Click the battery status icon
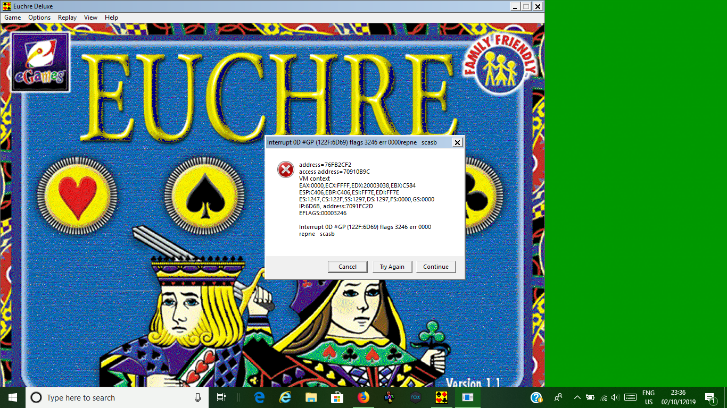 click(x=590, y=397)
